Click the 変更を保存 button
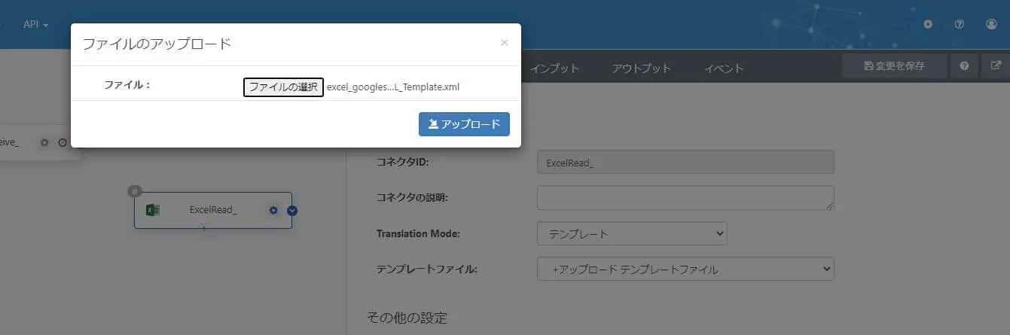 coord(894,65)
